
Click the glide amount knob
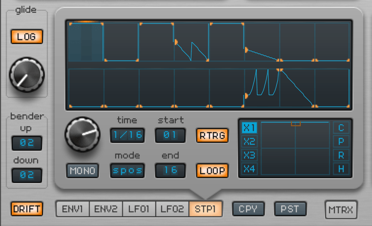[x=27, y=75]
